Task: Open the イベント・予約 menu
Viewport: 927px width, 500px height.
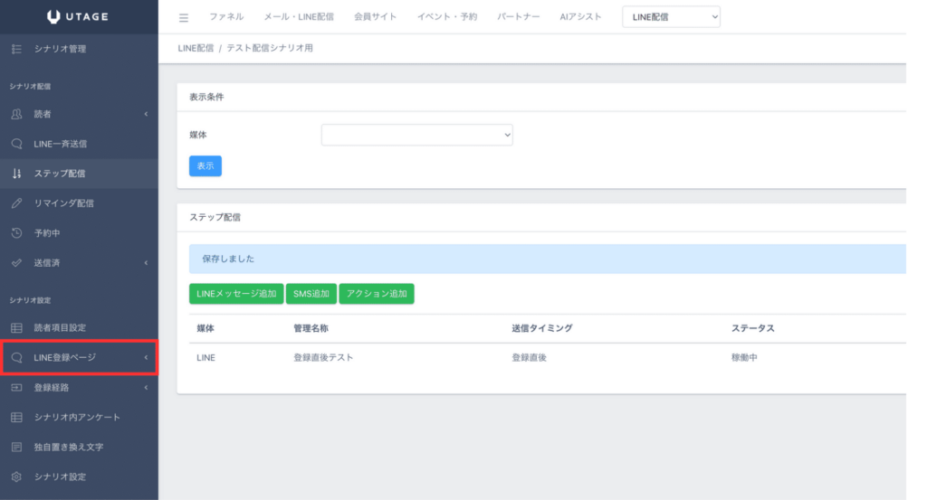Action: point(447,16)
